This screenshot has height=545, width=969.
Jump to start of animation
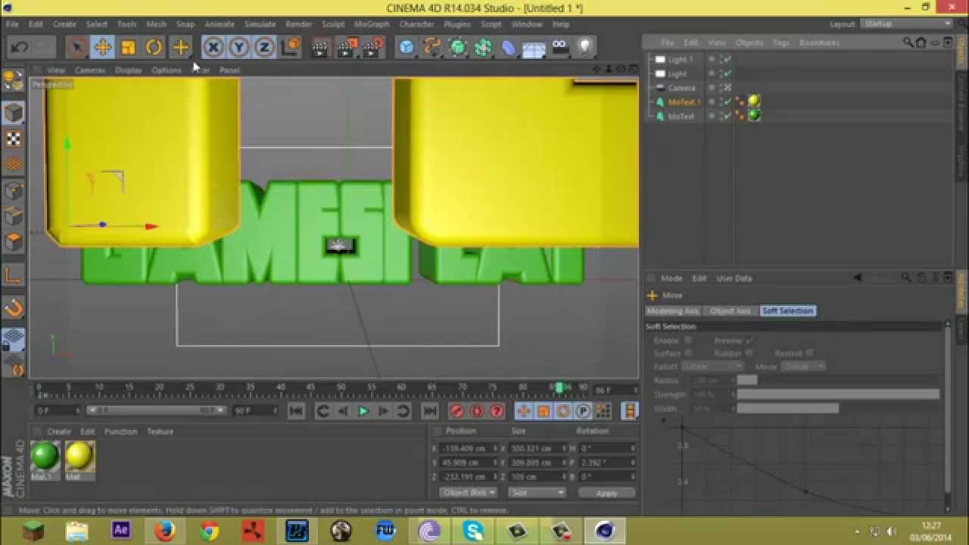coord(296,411)
